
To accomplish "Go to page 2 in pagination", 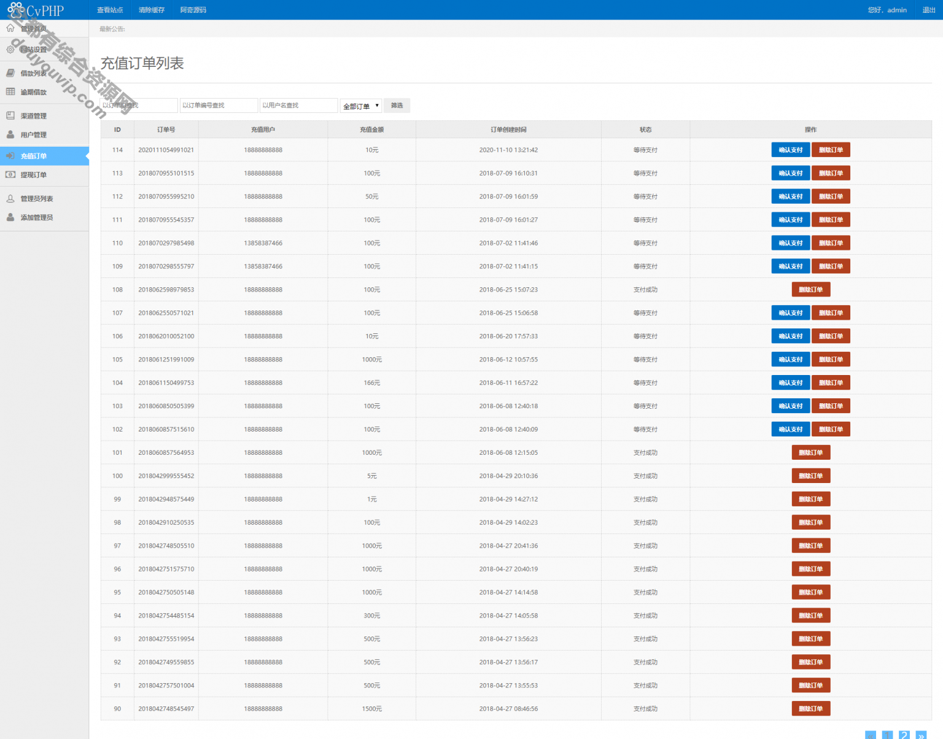I will coord(904,735).
